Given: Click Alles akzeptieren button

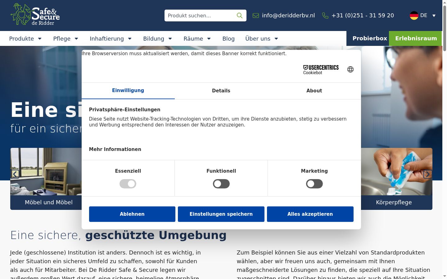Looking at the screenshot, I should coord(310,214).
